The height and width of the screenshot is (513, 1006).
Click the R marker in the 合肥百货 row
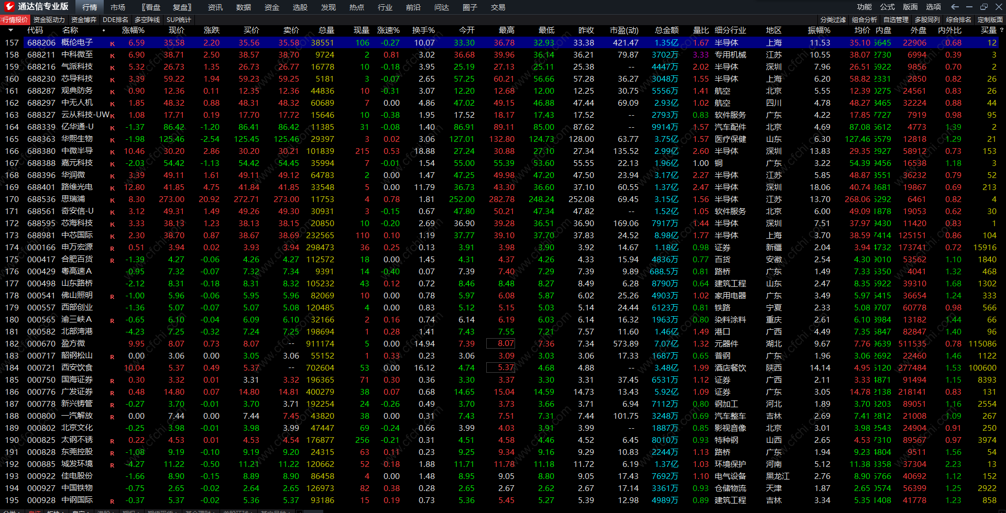coord(112,260)
